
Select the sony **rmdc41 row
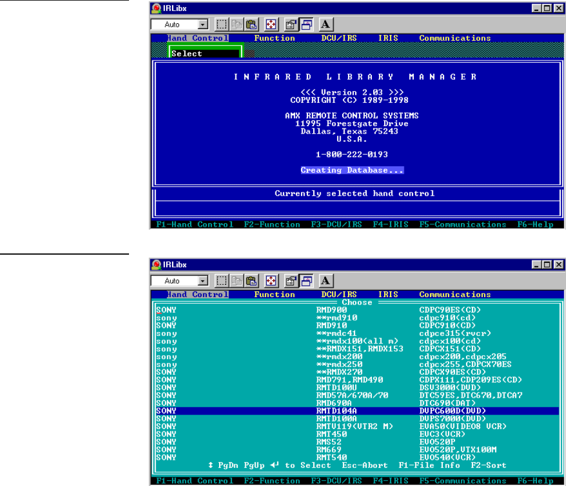pyautogui.click(x=357, y=333)
